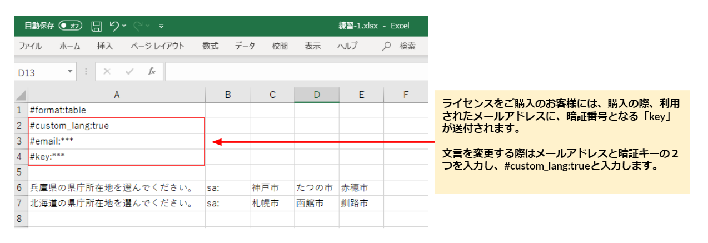Select column E header
The height and width of the screenshot is (243, 708).
(x=361, y=95)
